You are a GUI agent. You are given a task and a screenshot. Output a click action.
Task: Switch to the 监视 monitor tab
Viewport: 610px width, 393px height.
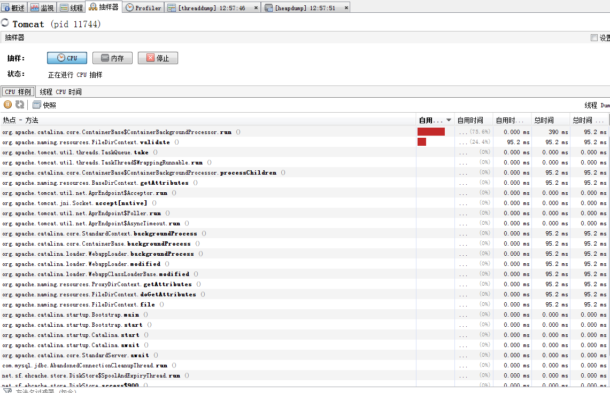pyautogui.click(x=42, y=7)
